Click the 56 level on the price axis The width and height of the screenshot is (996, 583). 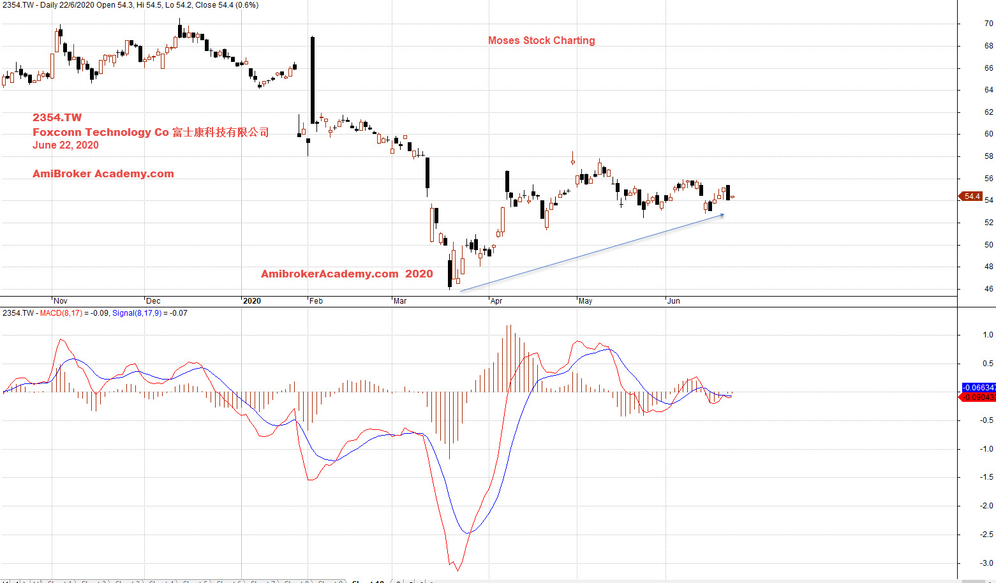pyautogui.click(x=988, y=179)
